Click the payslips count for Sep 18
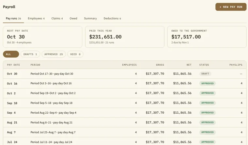This screenshot has width=248, height=145. coord(241,103)
